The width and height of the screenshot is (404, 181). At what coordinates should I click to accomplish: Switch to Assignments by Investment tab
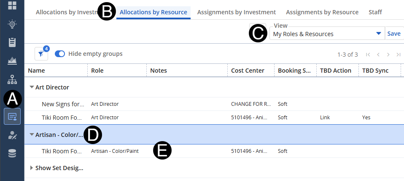[x=236, y=12]
